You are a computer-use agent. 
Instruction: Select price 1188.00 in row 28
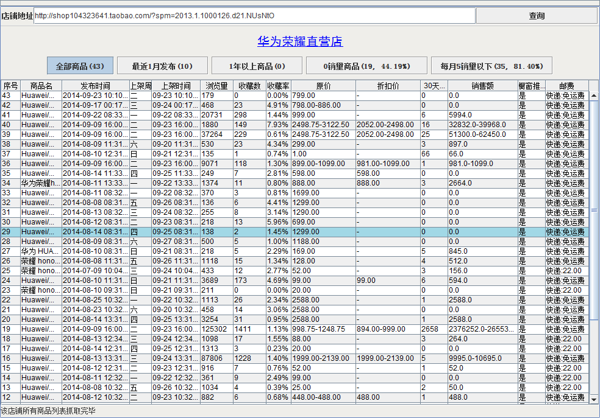[323, 242]
